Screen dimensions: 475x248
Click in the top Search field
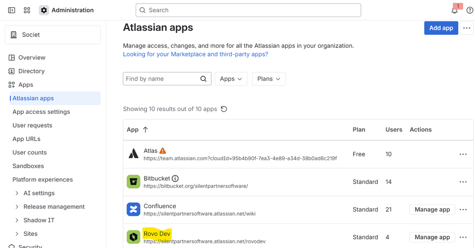click(x=248, y=10)
